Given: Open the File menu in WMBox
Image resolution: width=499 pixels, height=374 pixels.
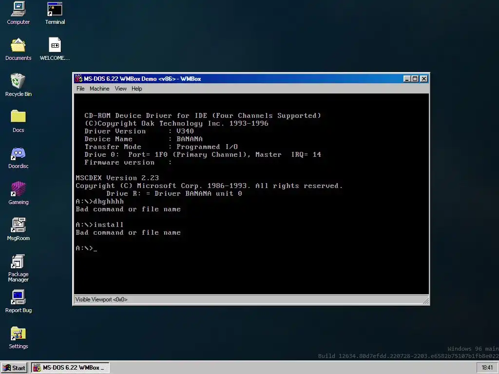Looking at the screenshot, I should tap(80, 89).
